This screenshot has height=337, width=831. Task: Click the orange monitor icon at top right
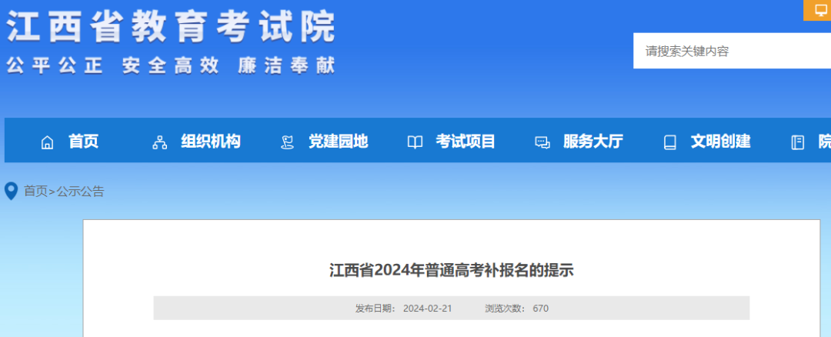(x=820, y=9)
